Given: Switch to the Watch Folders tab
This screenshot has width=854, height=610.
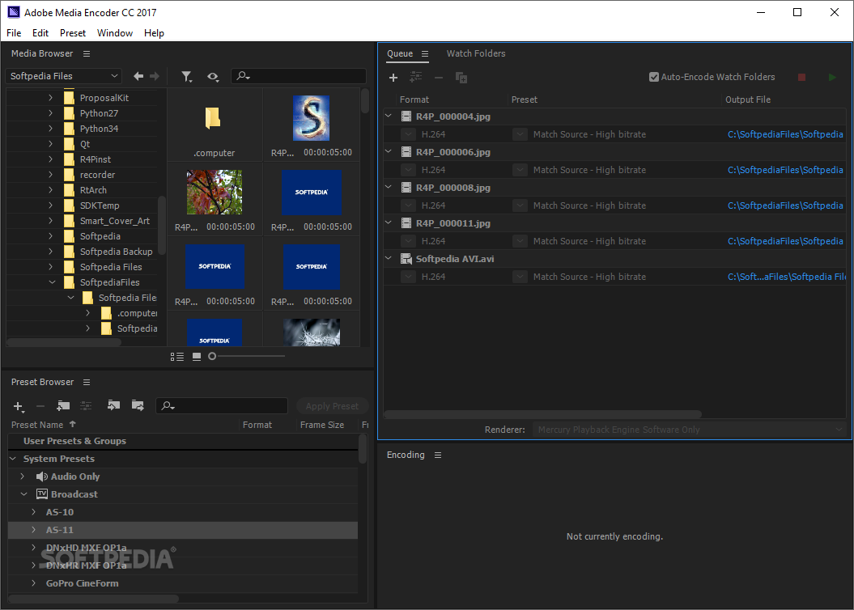Looking at the screenshot, I should tap(476, 54).
